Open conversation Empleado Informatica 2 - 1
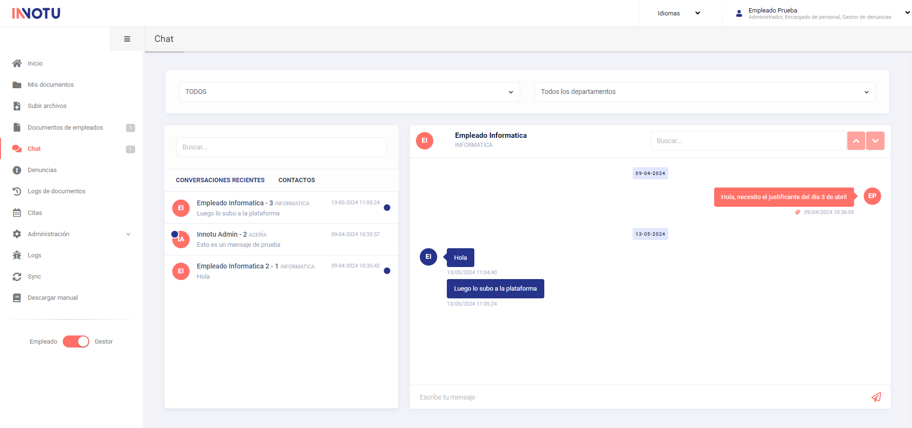 (x=281, y=271)
